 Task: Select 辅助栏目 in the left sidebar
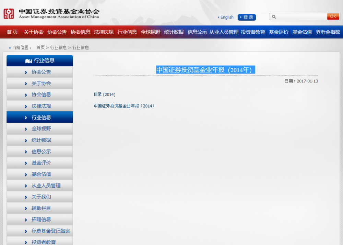pos(40,208)
